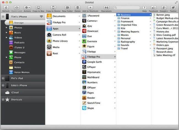Open Help question mark icon
This screenshot has height=130, width=179.
[x=144, y=8]
